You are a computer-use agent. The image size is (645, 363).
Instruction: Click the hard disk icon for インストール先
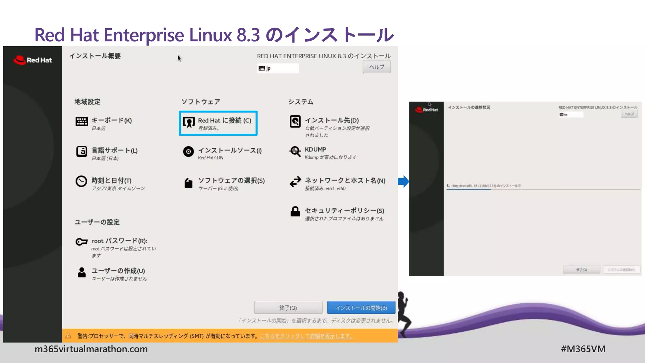coord(295,121)
